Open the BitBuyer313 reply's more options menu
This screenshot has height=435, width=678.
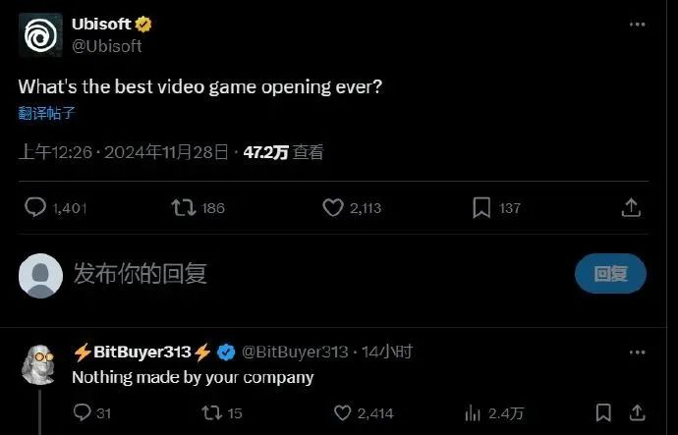tap(638, 353)
